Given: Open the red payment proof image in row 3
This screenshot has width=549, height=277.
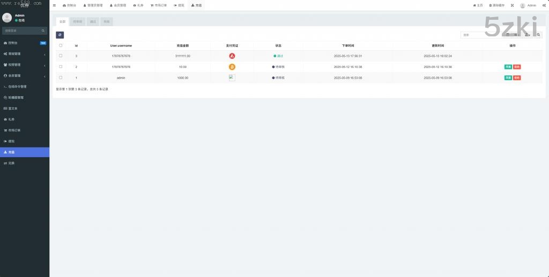Looking at the screenshot, I should pos(232,56).
